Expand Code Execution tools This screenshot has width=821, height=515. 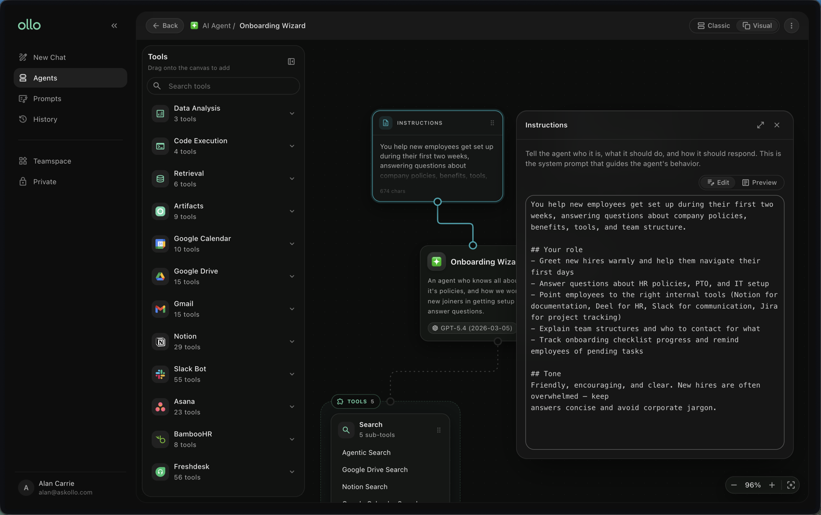coord(292,146)
